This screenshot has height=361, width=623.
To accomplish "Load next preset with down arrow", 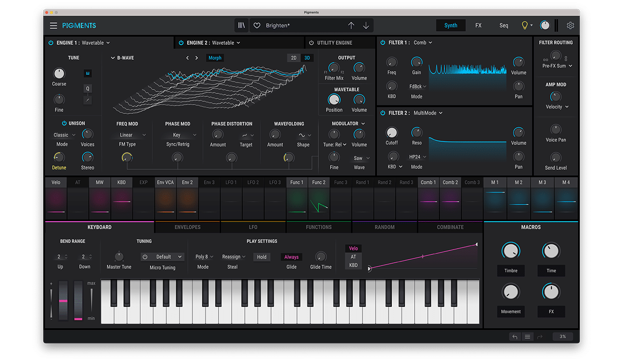I will click(x=366, y=25).
